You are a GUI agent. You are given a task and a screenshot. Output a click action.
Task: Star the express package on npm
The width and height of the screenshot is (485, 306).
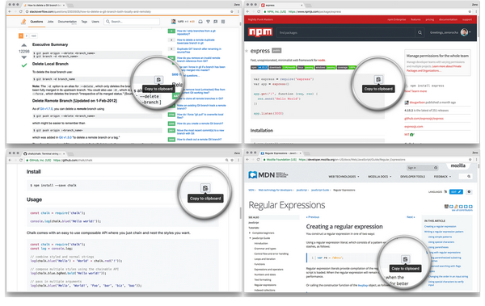(247, 51)
